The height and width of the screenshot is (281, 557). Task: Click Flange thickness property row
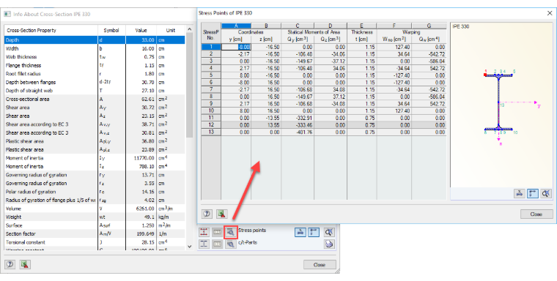[x=95, y=65]
